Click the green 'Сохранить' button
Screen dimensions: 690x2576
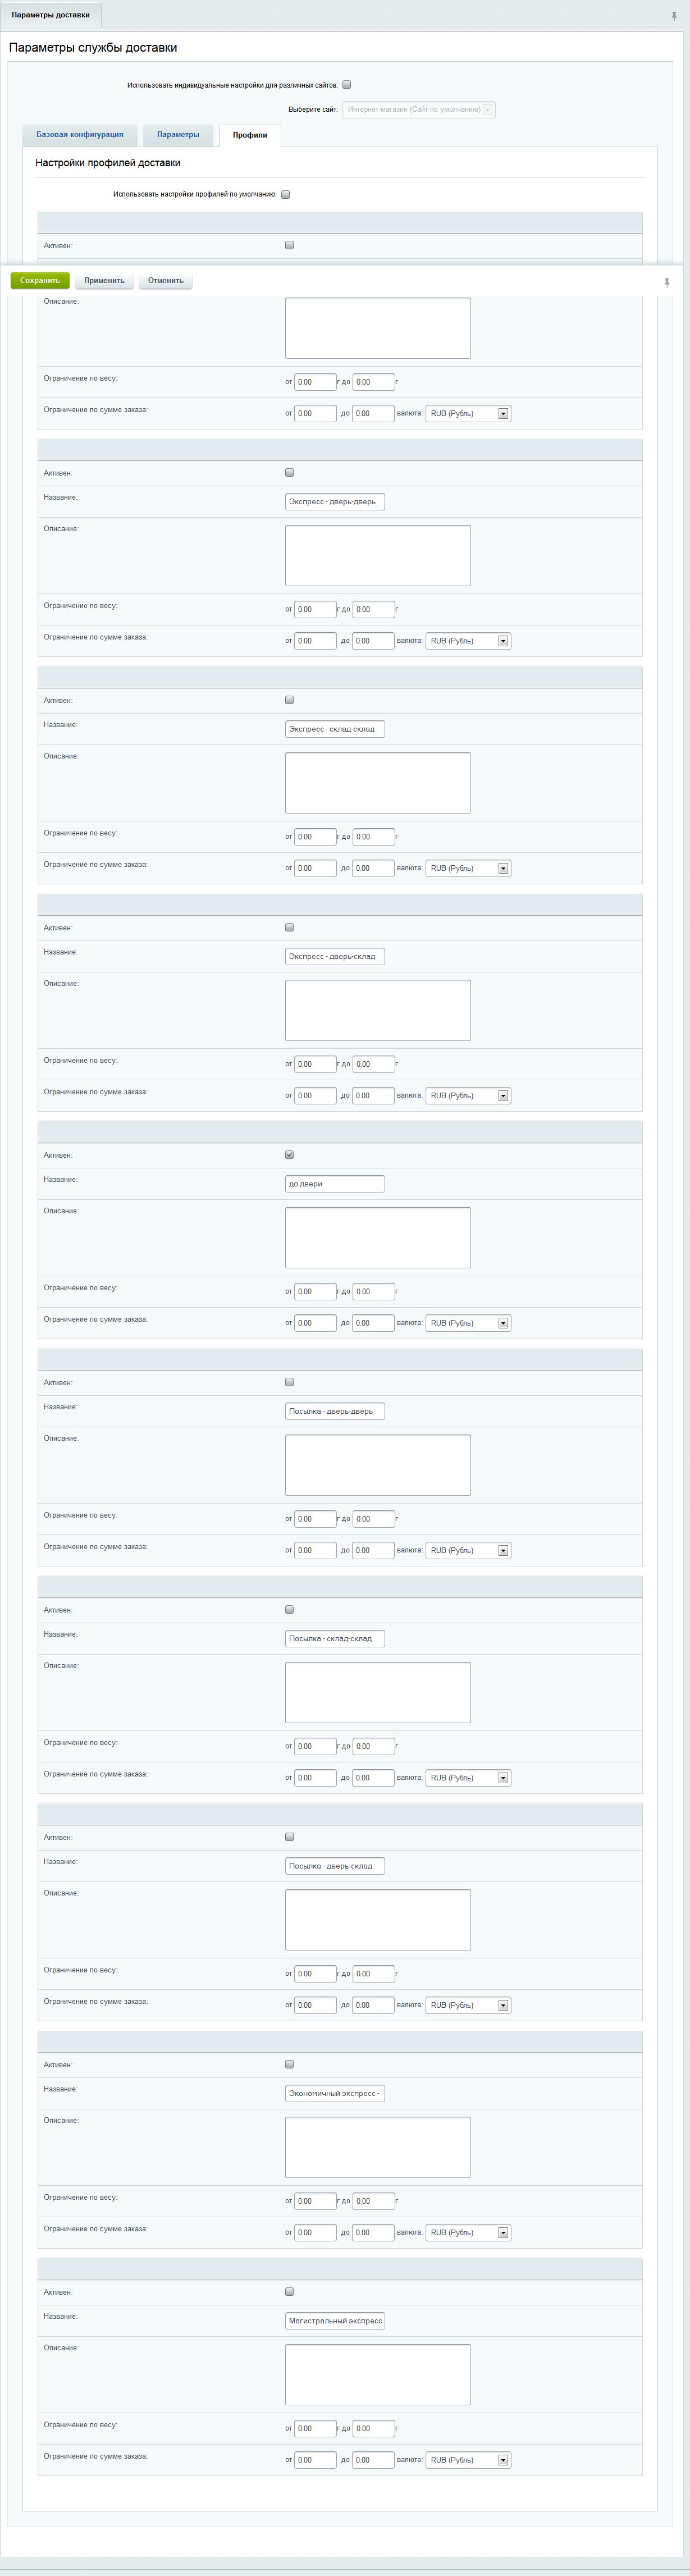(x=40, y=281)
